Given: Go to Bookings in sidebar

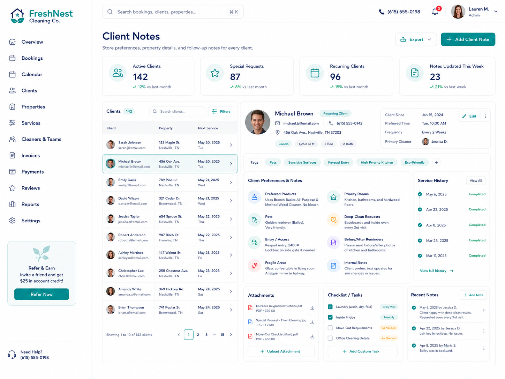Looking at the screenshot, I should point(32,58).
